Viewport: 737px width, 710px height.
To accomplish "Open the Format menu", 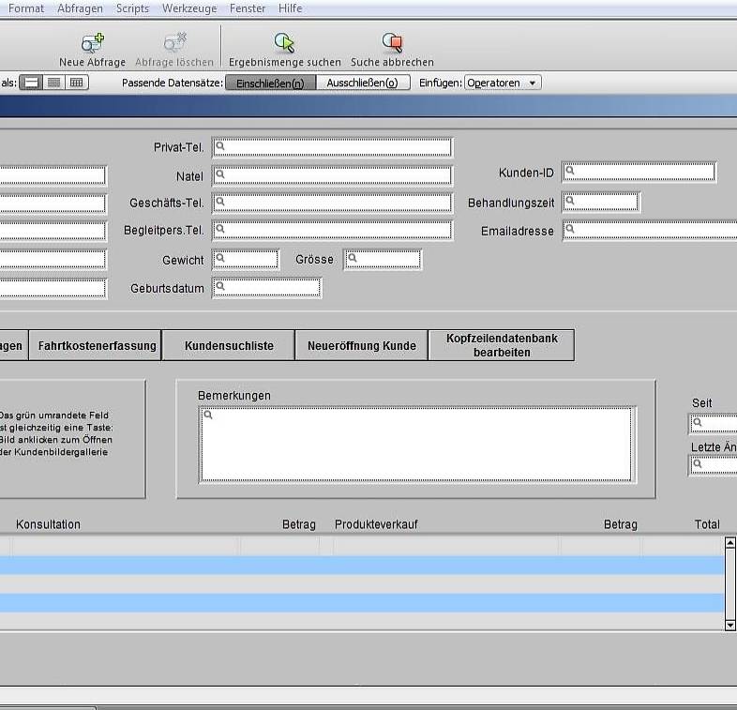I will coord(26,8).
